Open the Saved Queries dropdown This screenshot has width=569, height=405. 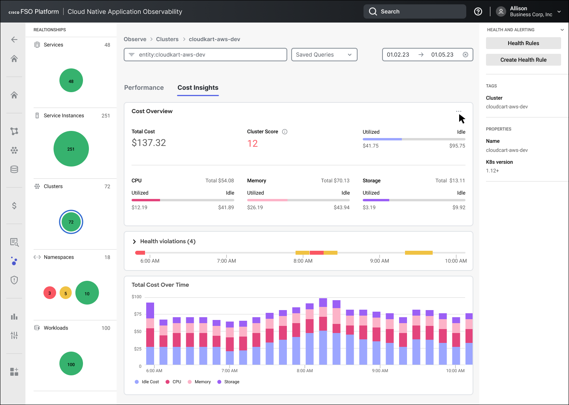pos(324,55)
